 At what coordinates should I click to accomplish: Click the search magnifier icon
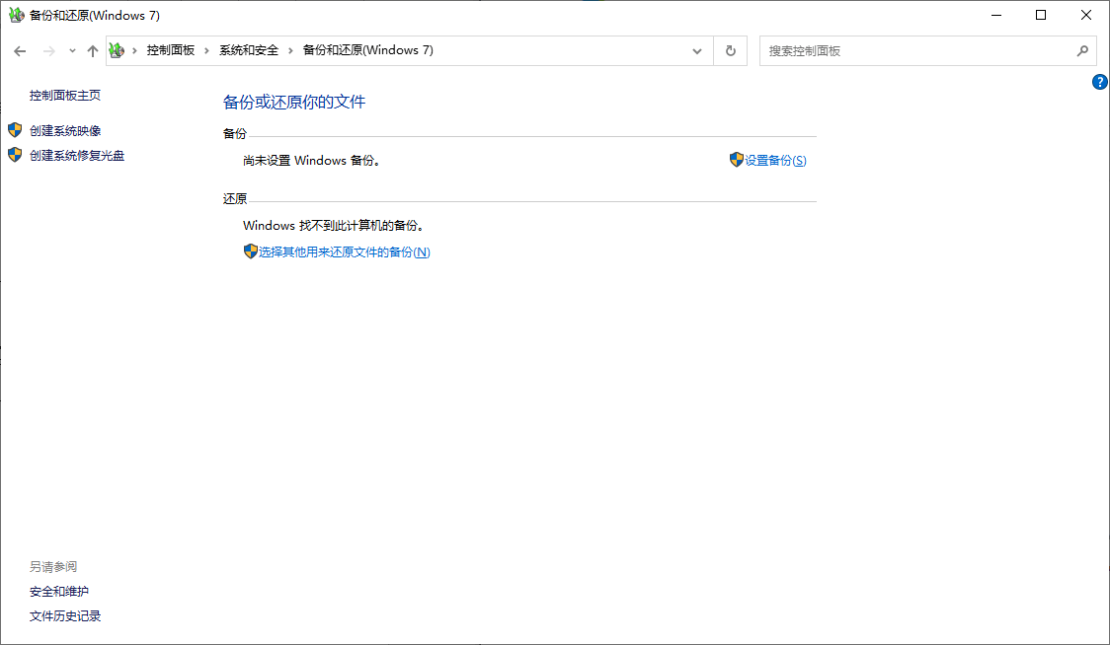(x=1083, y=50)
